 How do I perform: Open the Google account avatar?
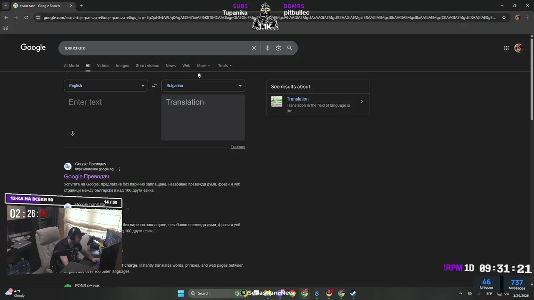click(x=519, y=48)
